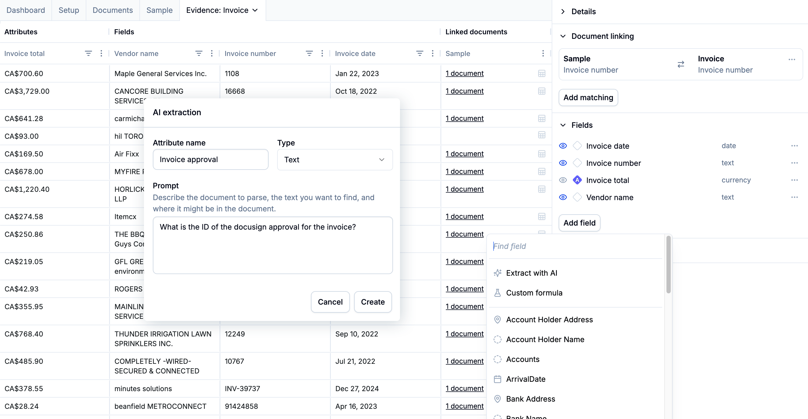The height and width of the screenshot is (419, 808).
Task: Click the Sample Invoice number matching card
Action: [680, 64]
